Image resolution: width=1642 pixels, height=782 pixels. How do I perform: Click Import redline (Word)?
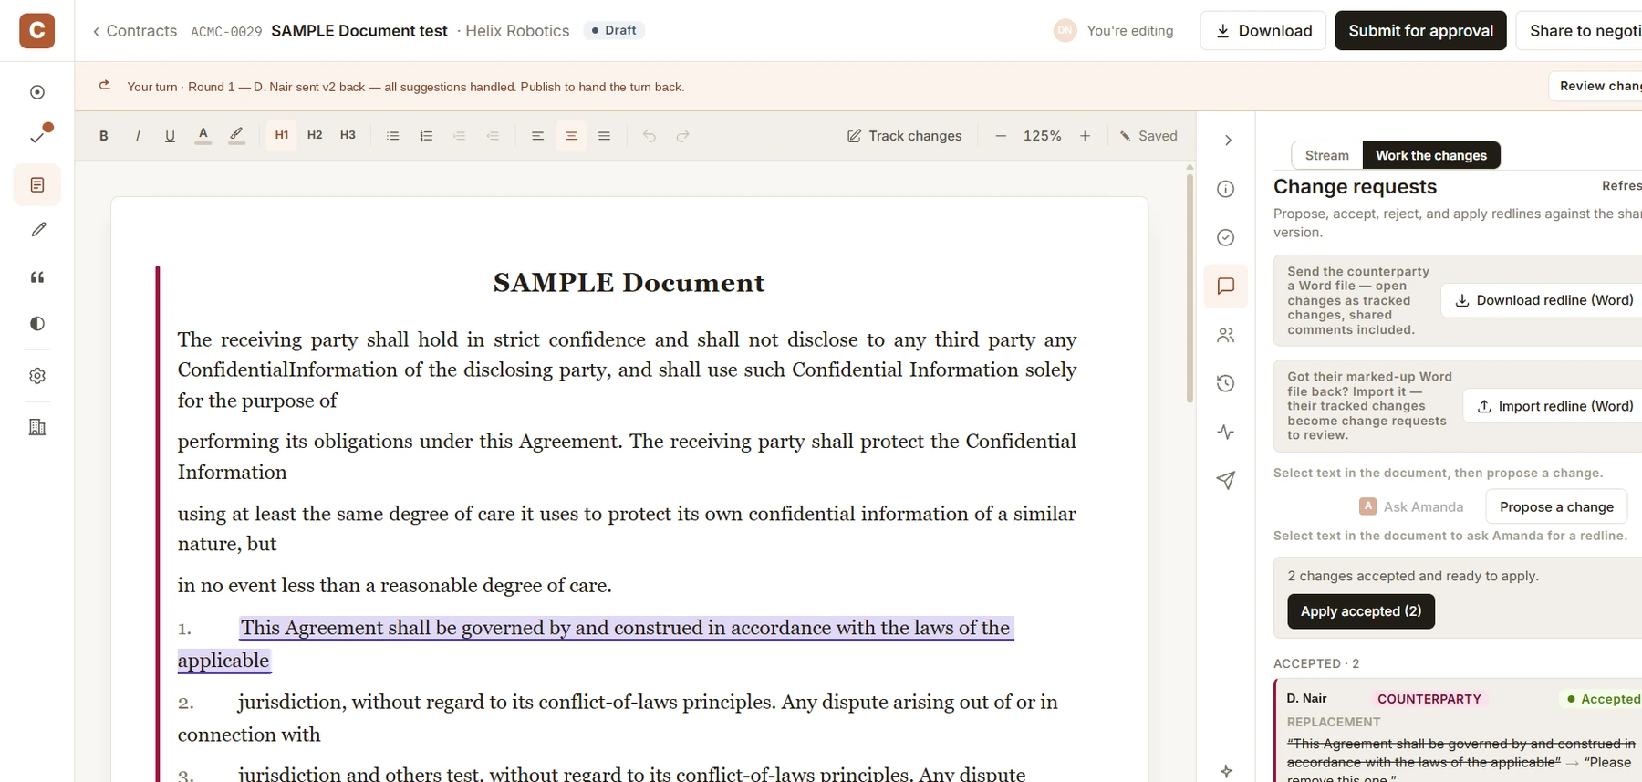point(1554,406)
